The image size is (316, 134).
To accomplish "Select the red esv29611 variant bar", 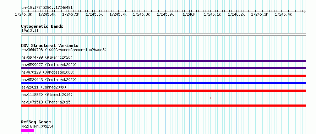I will pos(163,91).
